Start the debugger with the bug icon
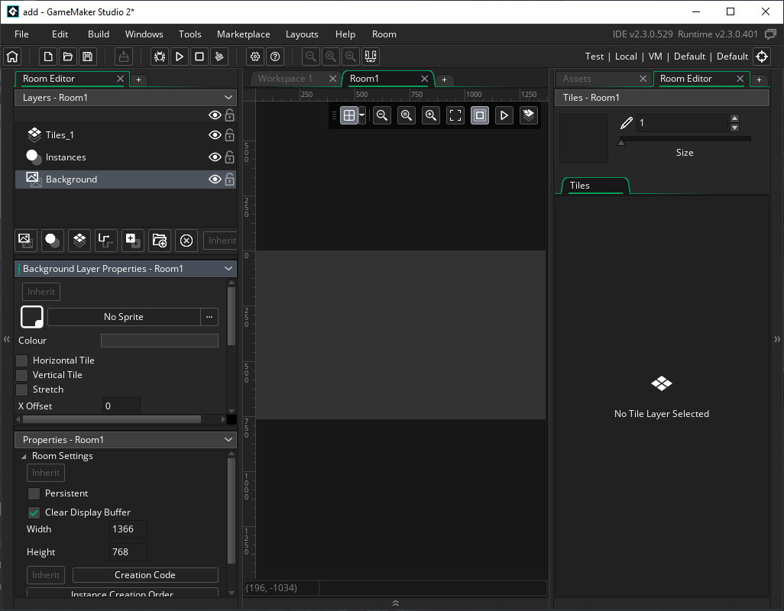The height and width of the screenshot is (611, 784). click(x=160, y=57)
